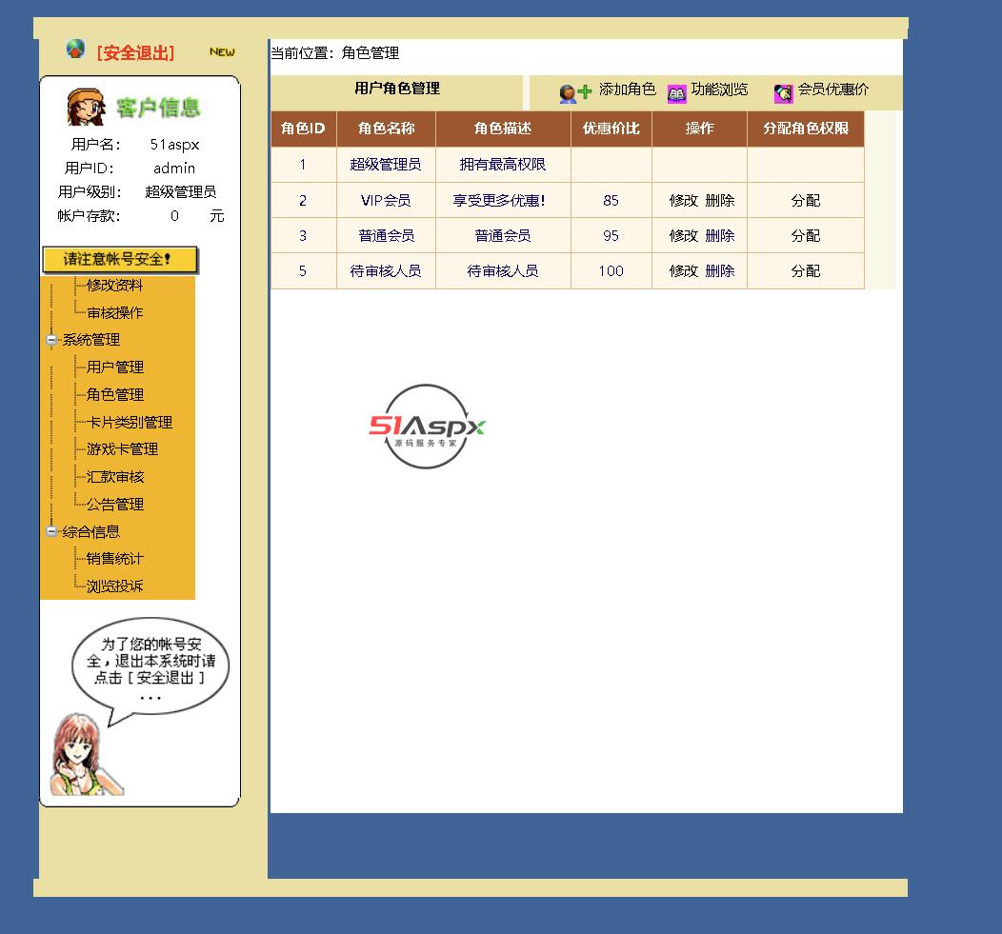The image size is (1002, 934).
Task: Click the 分配角色权限 column header
Action: pos(805,129)
